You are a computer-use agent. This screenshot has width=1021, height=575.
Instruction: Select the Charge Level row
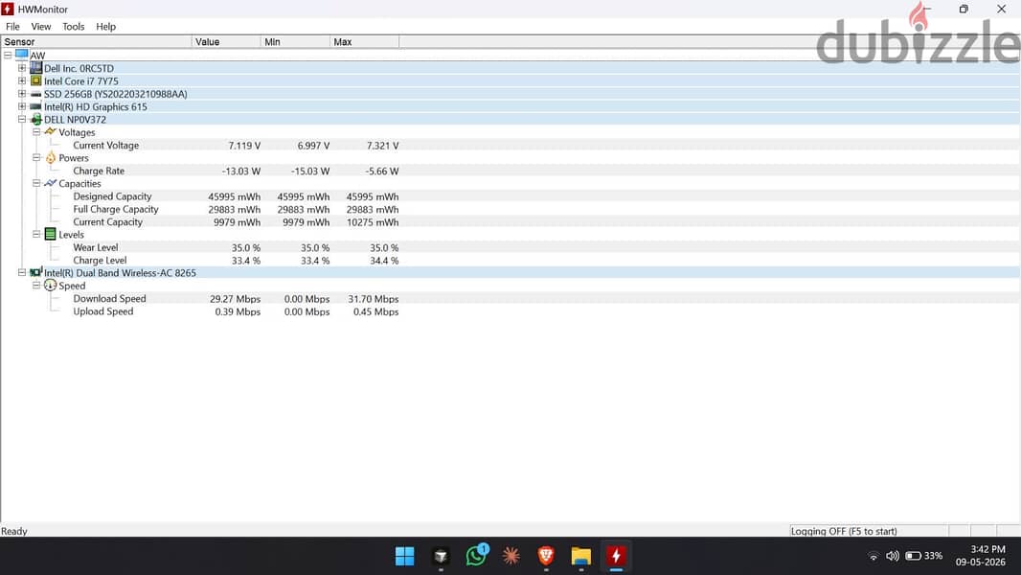pyautogui.click(x=510, y=260)
